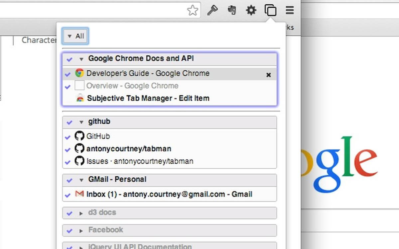Open the Chrome hamburger menu
This screenshot has width=399, height=249.
coord(290,11)
